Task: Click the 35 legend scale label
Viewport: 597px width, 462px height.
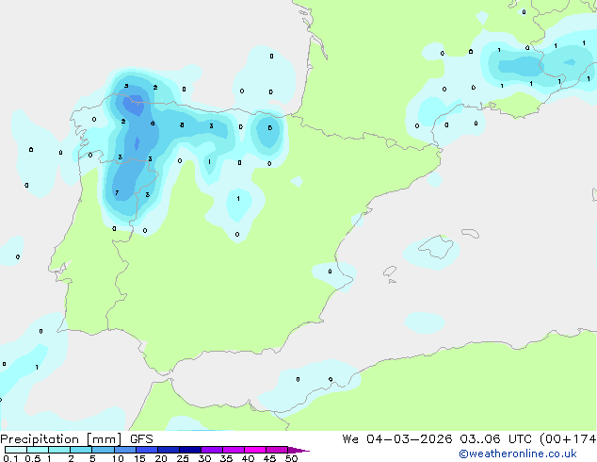Action: tap(226, 458)
